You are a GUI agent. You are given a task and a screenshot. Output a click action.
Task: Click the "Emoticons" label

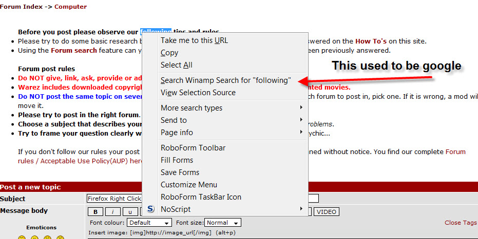41,227
